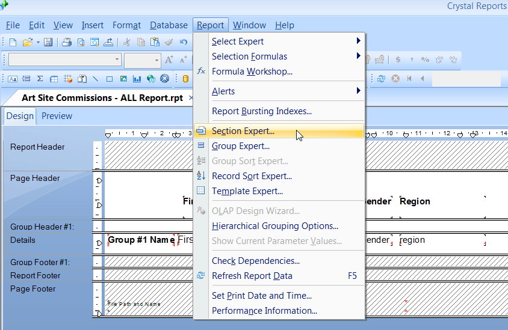Switch to the Design tab
Screen dimensions: 508x330
pyautogui.click(x=20, y=116)
